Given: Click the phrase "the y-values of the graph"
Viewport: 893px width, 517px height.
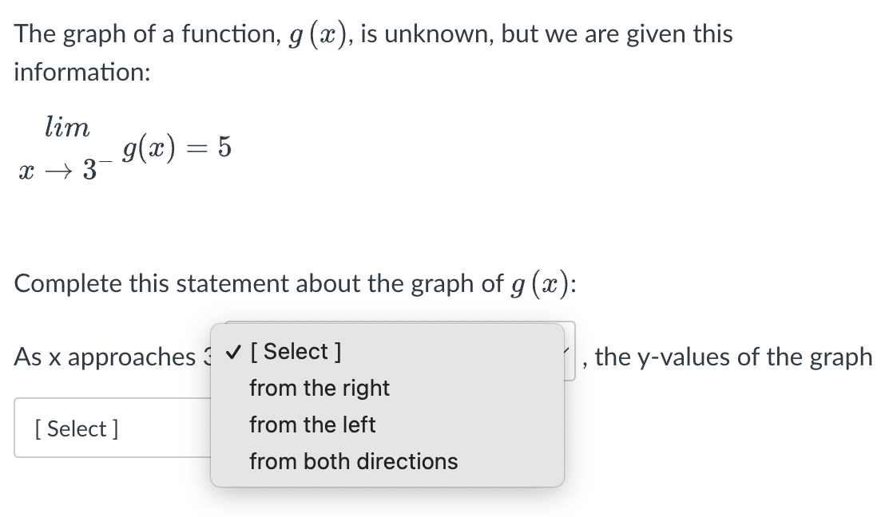Looking at the screenshot, I should point(729,357).
